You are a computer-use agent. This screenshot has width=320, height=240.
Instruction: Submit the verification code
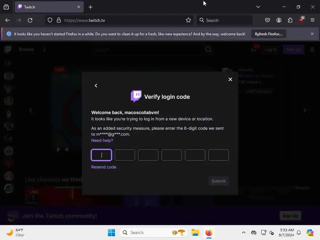tap(218, 181)
